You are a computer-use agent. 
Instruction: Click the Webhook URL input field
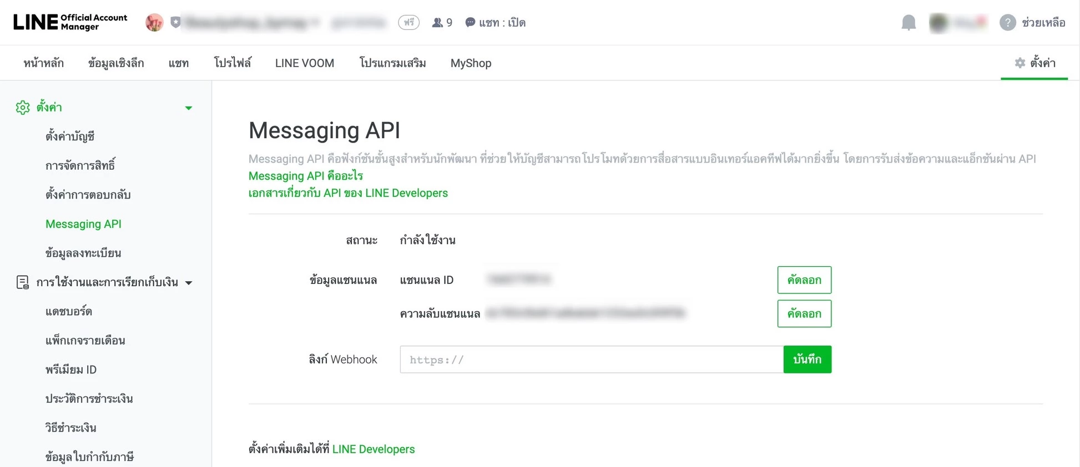pyautogui.click(x=592, y=359)
